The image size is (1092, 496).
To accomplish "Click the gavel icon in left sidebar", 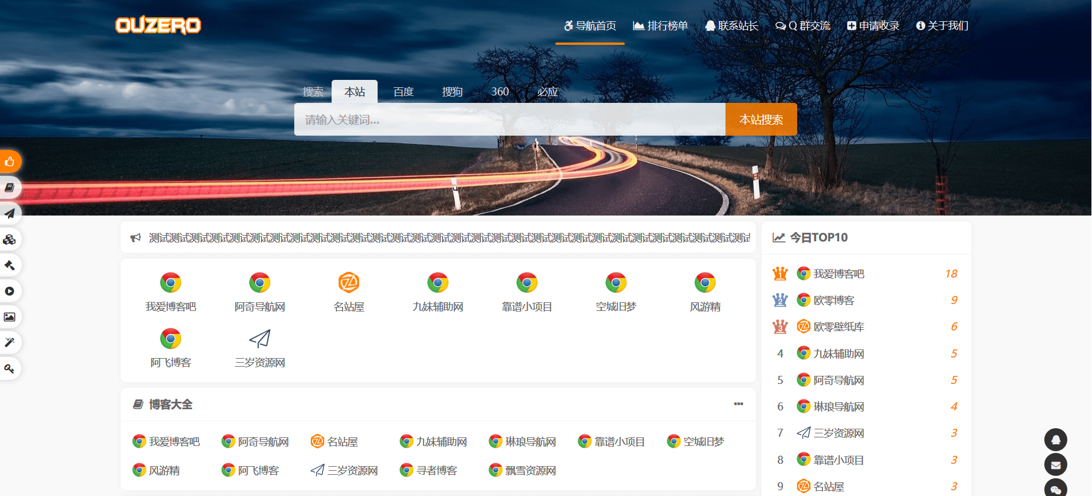I will [10, 266].
